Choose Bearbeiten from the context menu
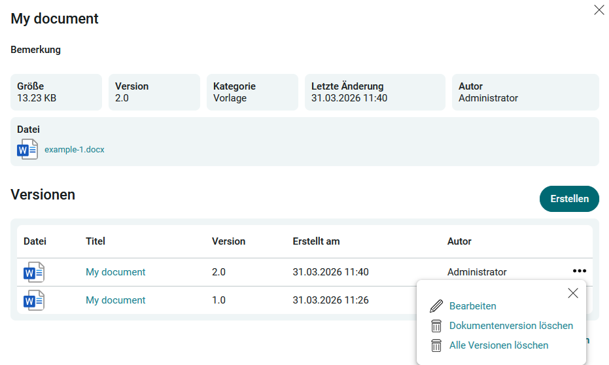The height and width of the screenshot is (365, 609). (472, 306)
